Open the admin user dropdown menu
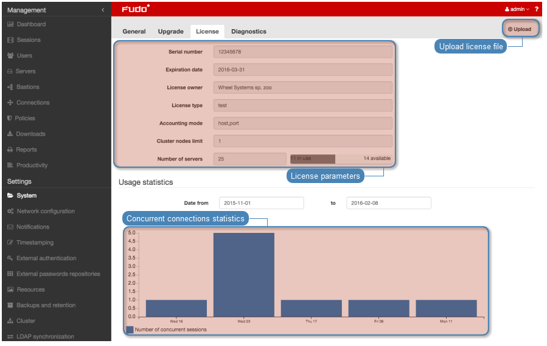This screenshot has width=547, height=346. 517,9
